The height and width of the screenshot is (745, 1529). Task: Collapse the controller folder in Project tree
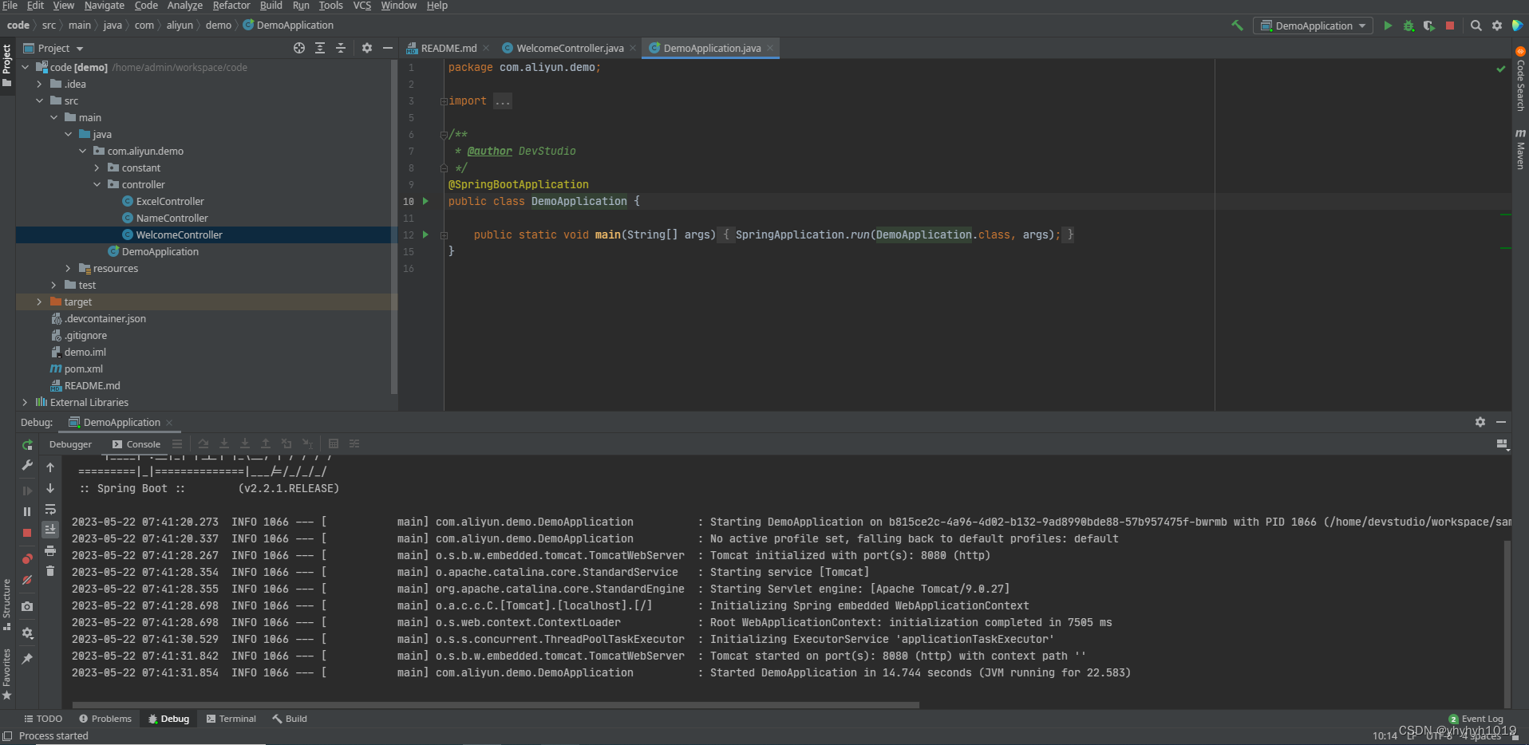tap(97, 184)
